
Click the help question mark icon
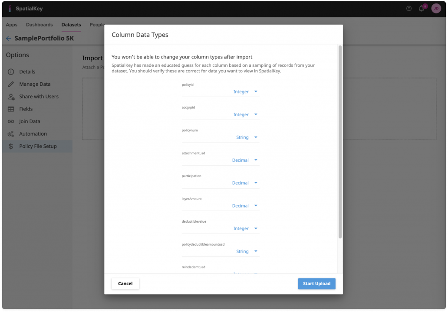click(408, 9)
